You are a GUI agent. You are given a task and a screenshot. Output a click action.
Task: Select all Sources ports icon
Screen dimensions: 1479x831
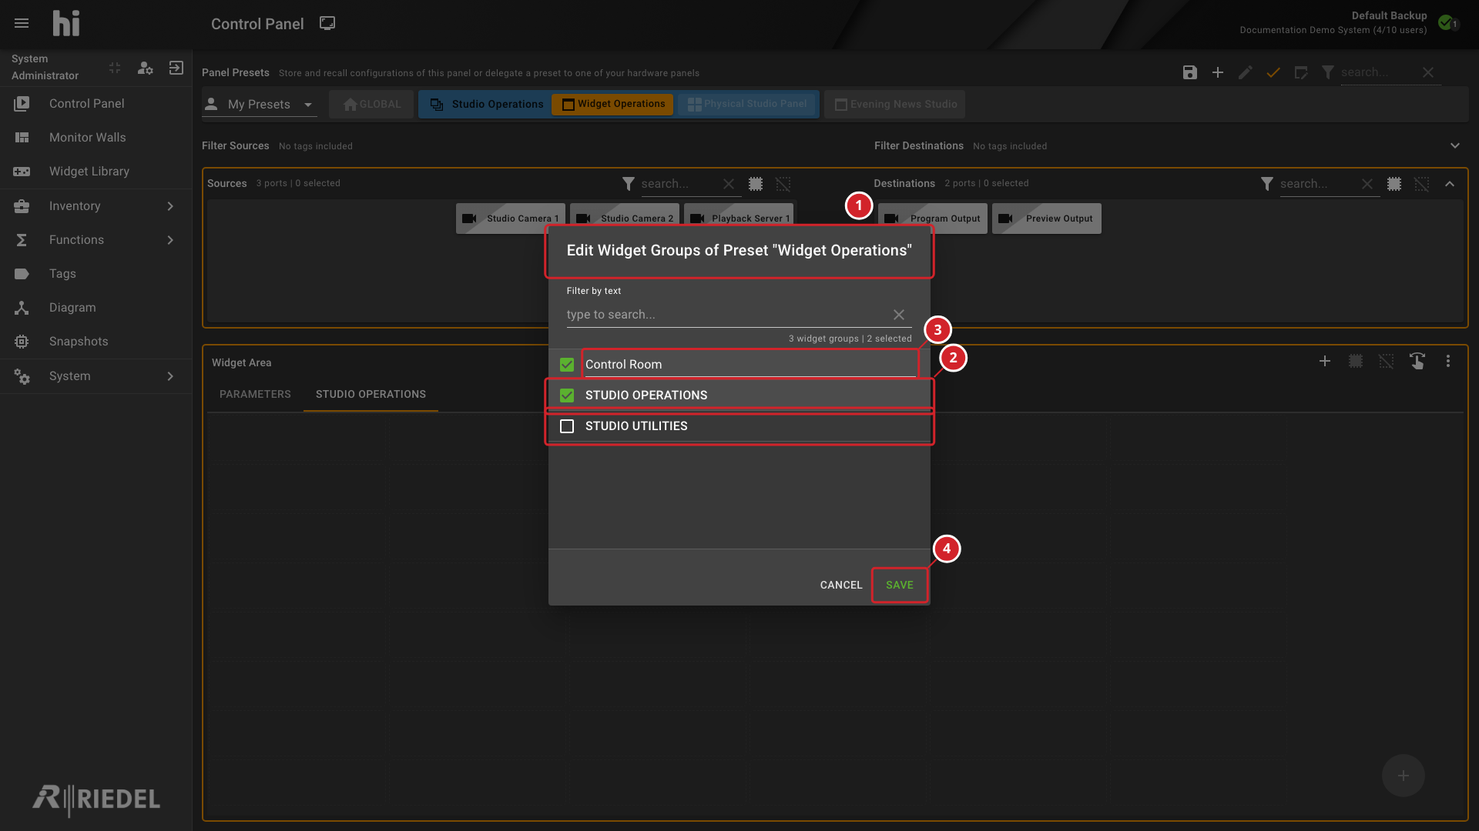(756, 184)
